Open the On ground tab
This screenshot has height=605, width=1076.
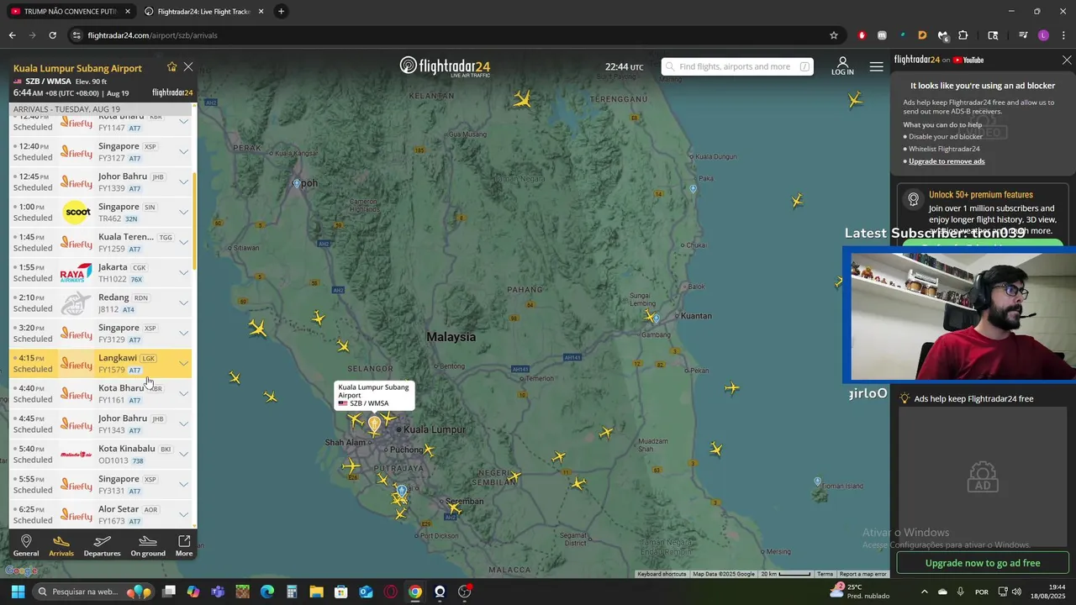pyautogui.click(x=148, y=545)
